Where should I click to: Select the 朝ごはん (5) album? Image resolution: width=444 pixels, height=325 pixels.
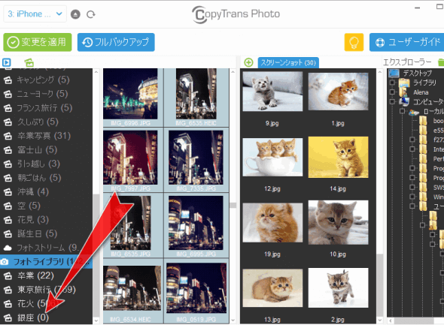[x=46, y=178]
